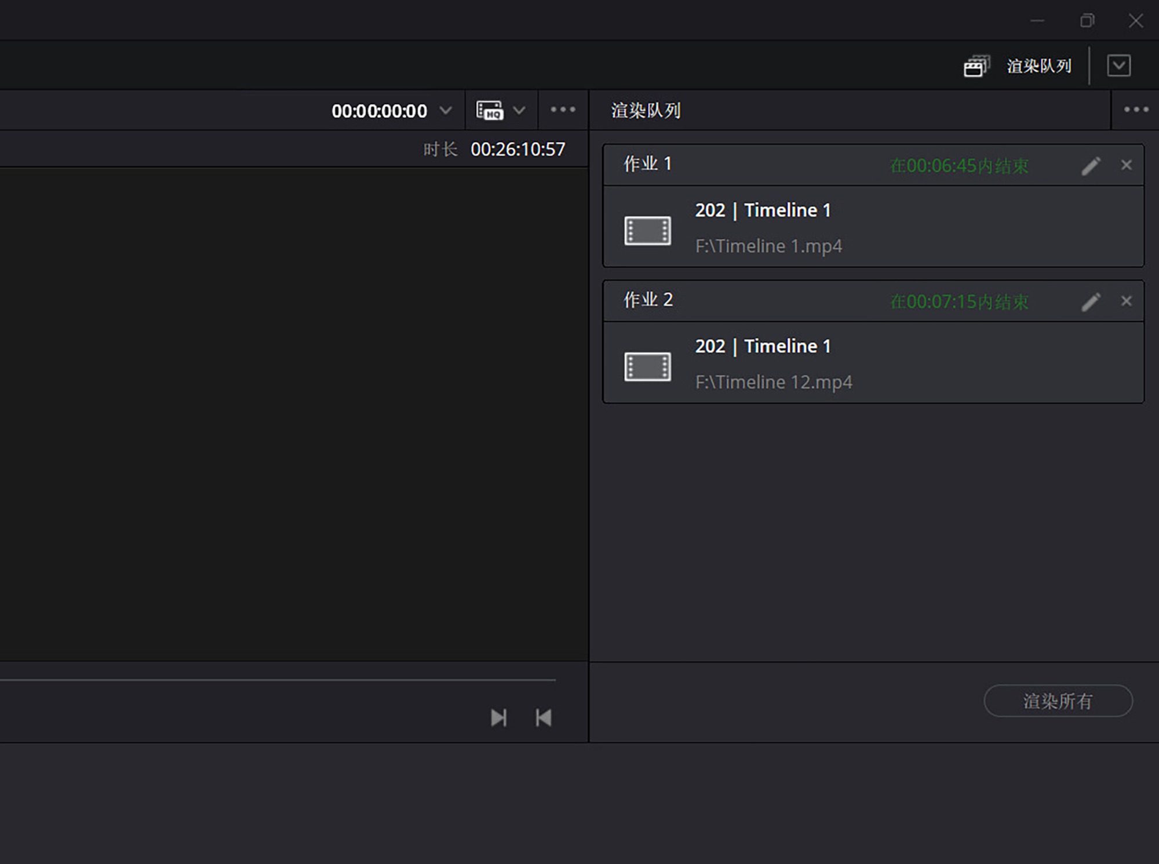Select job 2 Timeline 12.mp4 entry
This screenshot has width=1159, height=864.
773,382
